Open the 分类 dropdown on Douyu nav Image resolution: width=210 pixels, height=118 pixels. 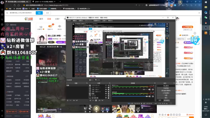(57, 19)
